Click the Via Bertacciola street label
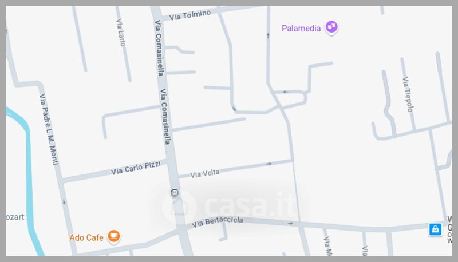 (x=217, y=221)
